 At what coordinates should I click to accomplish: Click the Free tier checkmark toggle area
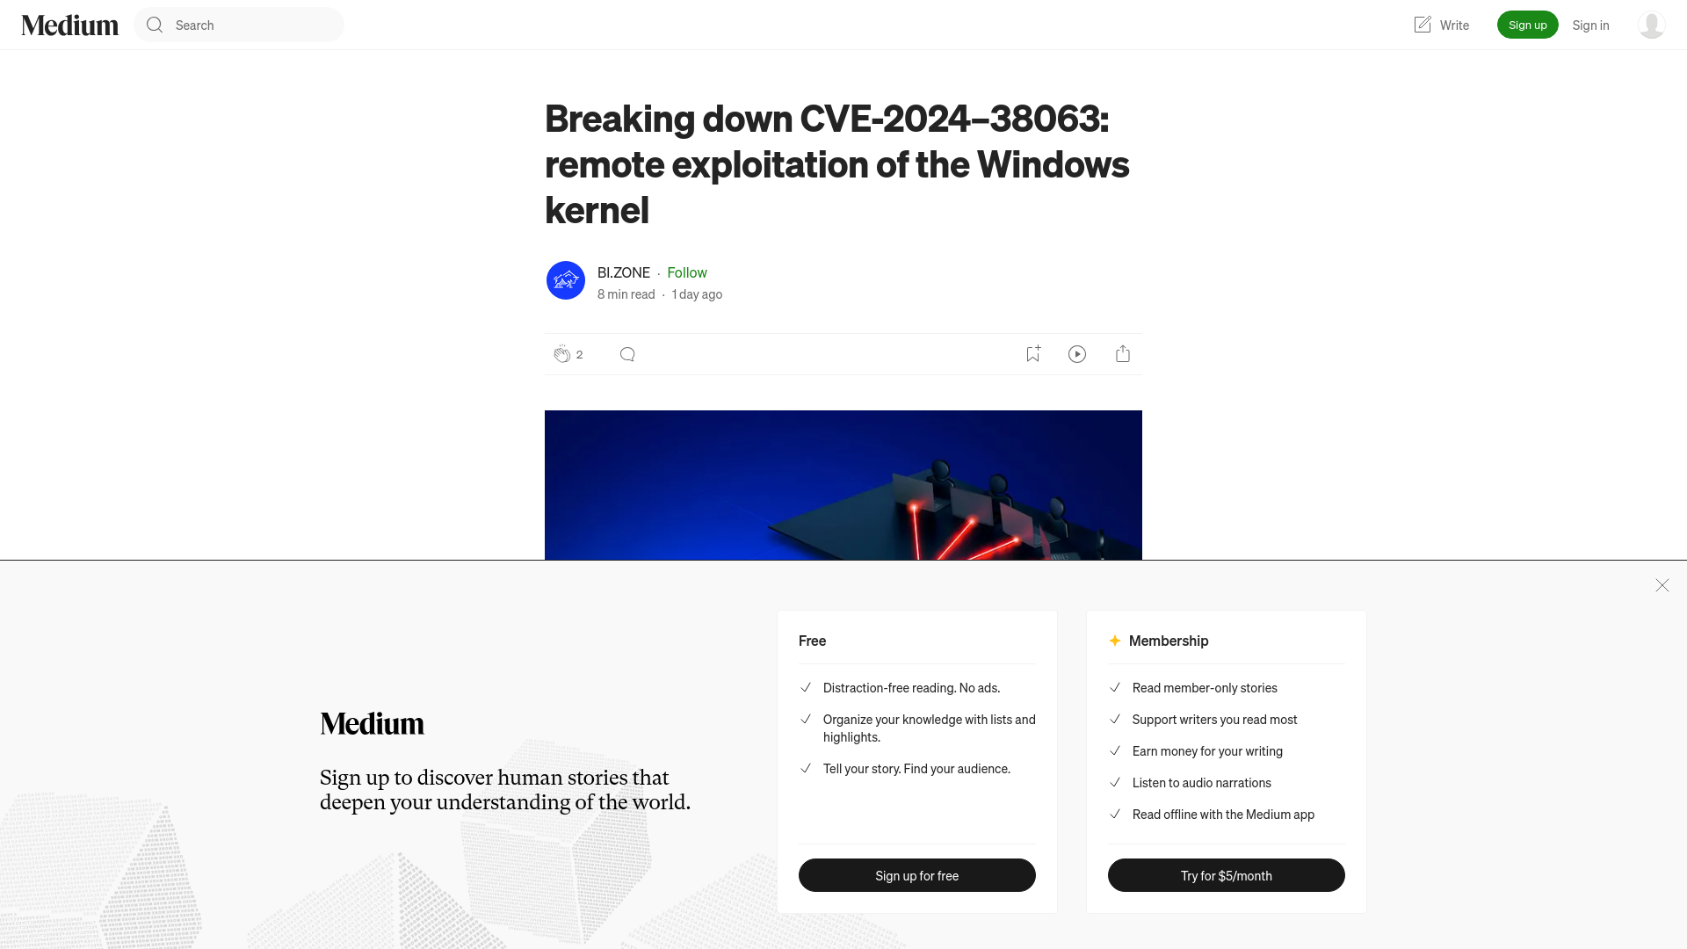click(x=804, y=687)
